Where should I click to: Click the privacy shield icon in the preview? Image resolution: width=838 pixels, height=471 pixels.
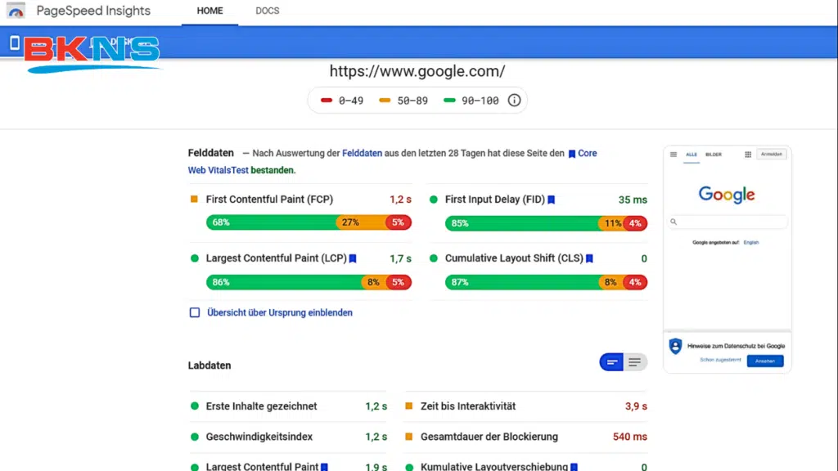675,346
